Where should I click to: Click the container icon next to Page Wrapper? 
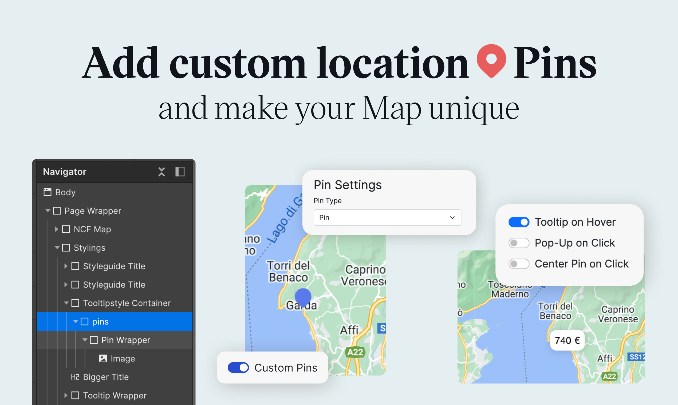[57, 211]
